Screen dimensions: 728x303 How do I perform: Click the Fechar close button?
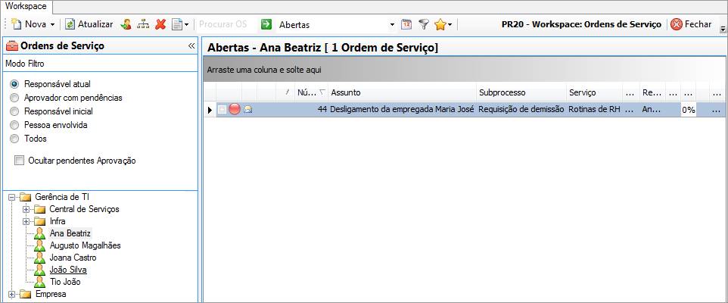(691, 24)
